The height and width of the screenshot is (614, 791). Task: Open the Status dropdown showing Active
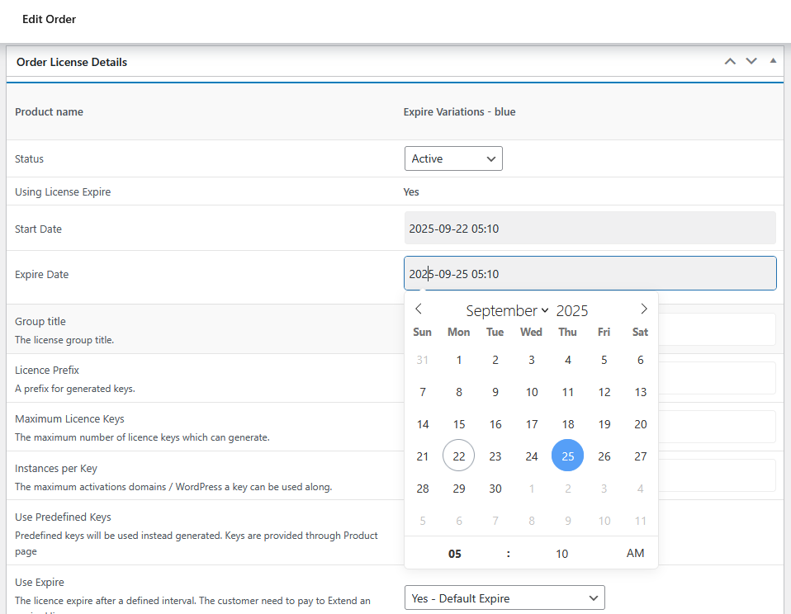click(x=453, y=158)
